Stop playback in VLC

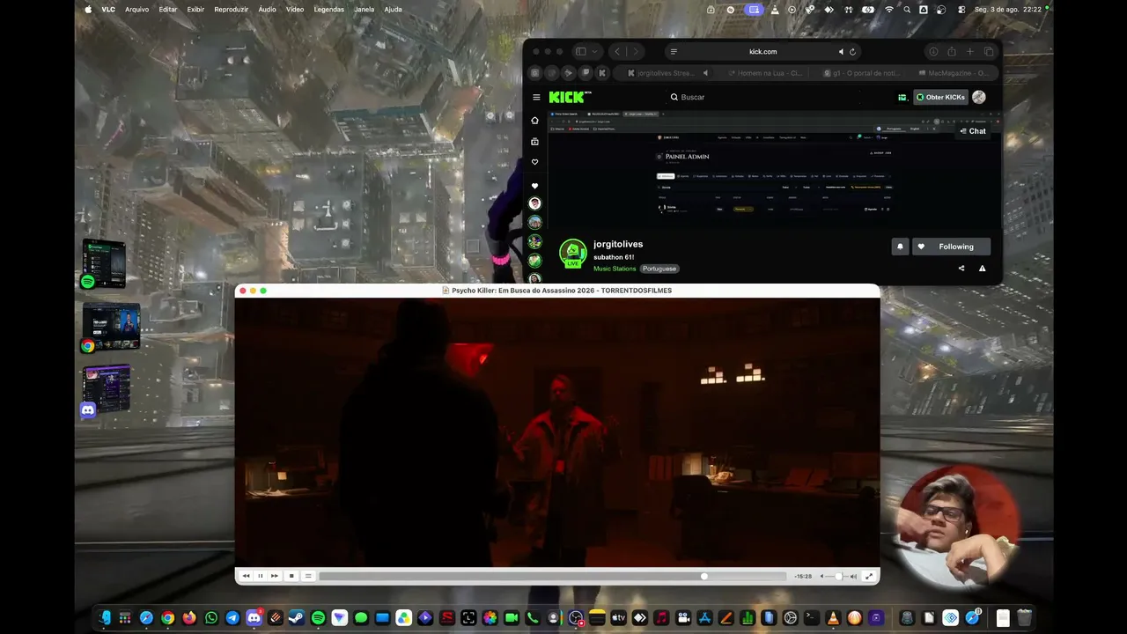coord(291,576)
